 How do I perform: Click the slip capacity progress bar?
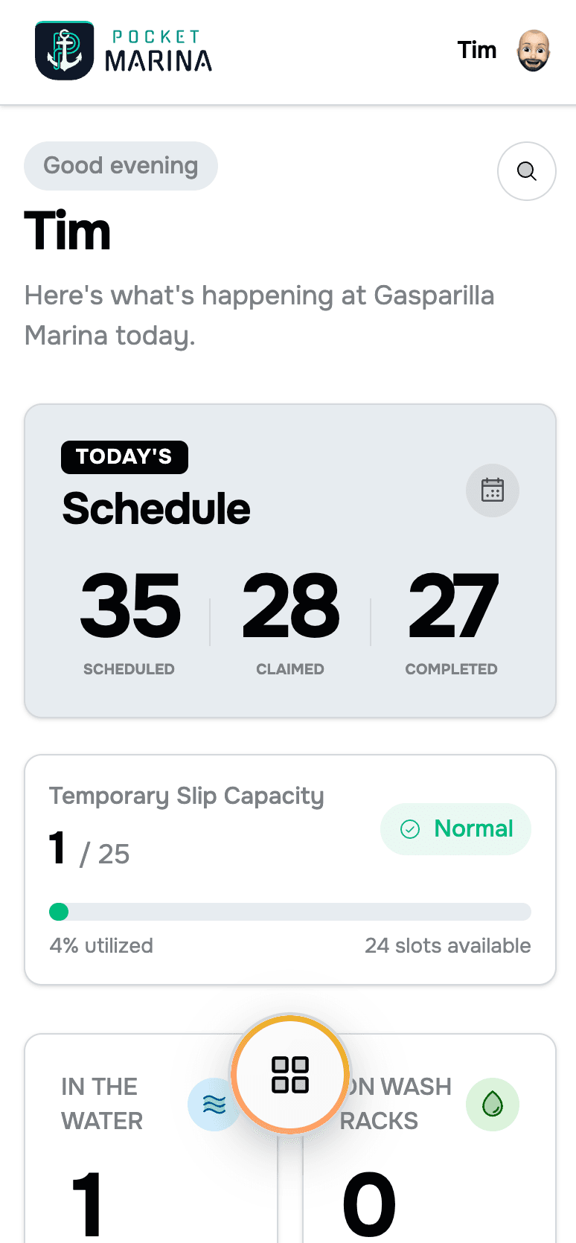(289, 912)
